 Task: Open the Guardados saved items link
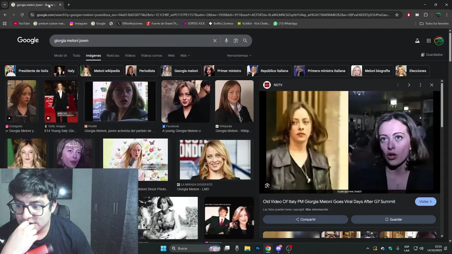[x=432, y=55]
